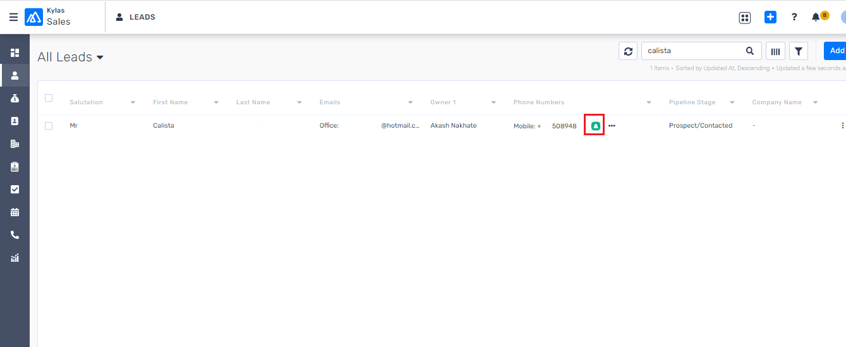
Task: Open Last Name column dropdown arrow
Action: pyautogui.click(x=299, y=102)
